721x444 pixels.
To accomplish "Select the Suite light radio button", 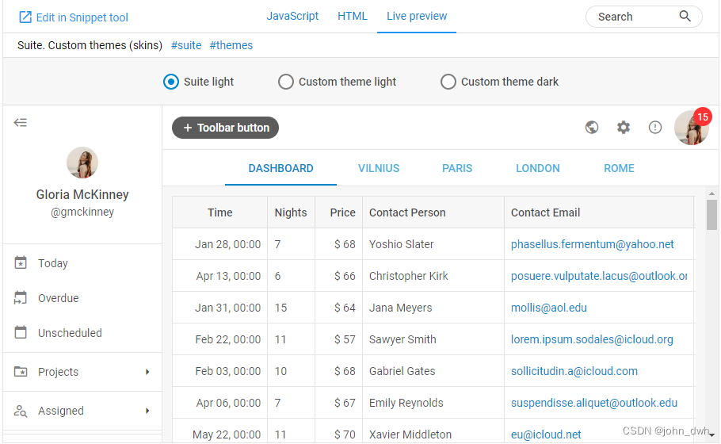I will [x=171, y=82].
